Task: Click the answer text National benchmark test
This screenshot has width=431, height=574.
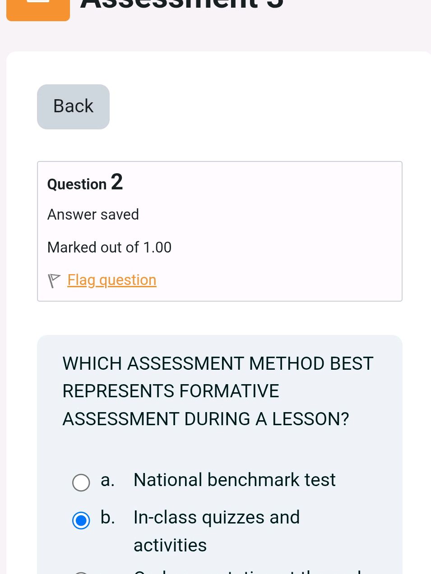Action: pos(234,479)
